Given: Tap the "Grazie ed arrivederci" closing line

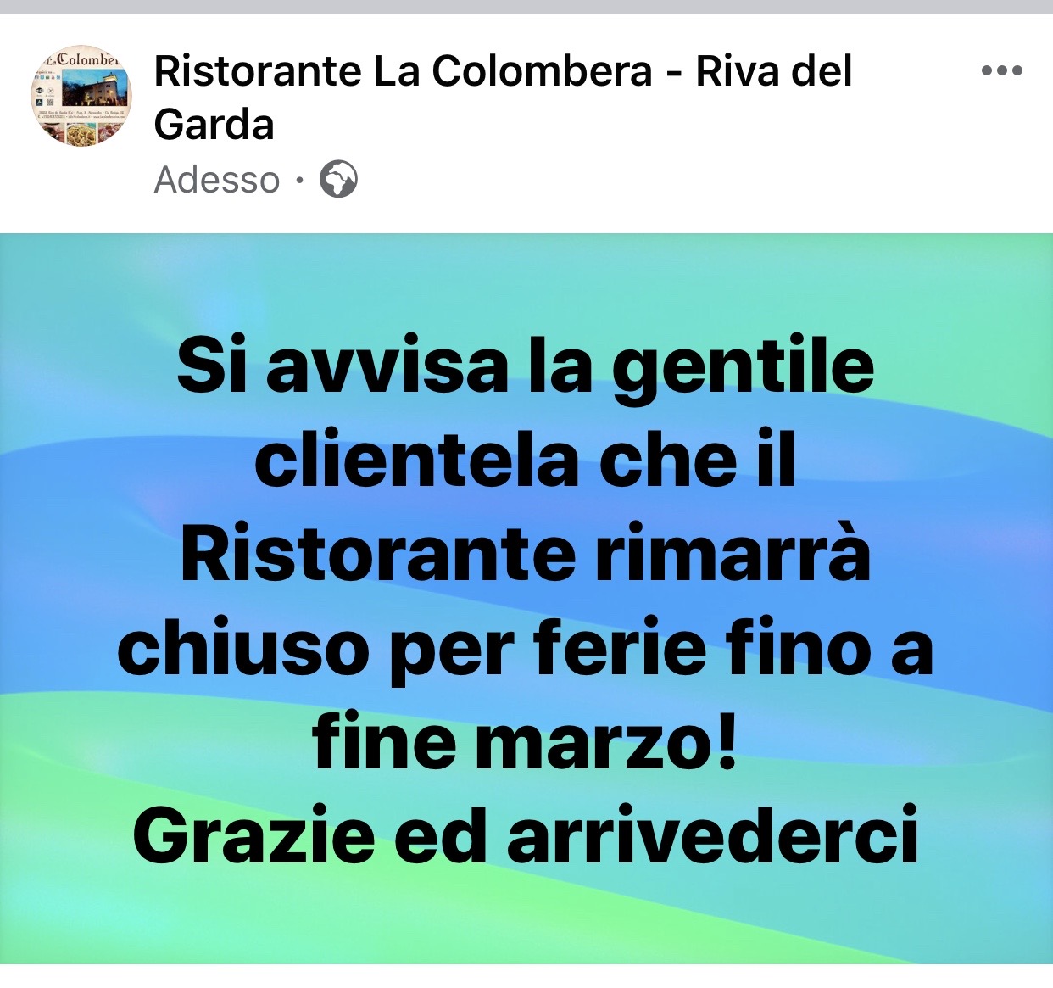Looking at the screenshot, I should click(x=526, y=836).
